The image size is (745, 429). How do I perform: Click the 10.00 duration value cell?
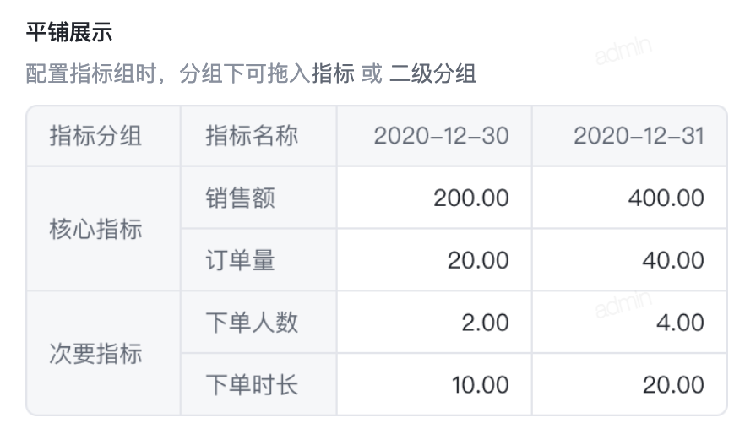(x=434, y=384)
